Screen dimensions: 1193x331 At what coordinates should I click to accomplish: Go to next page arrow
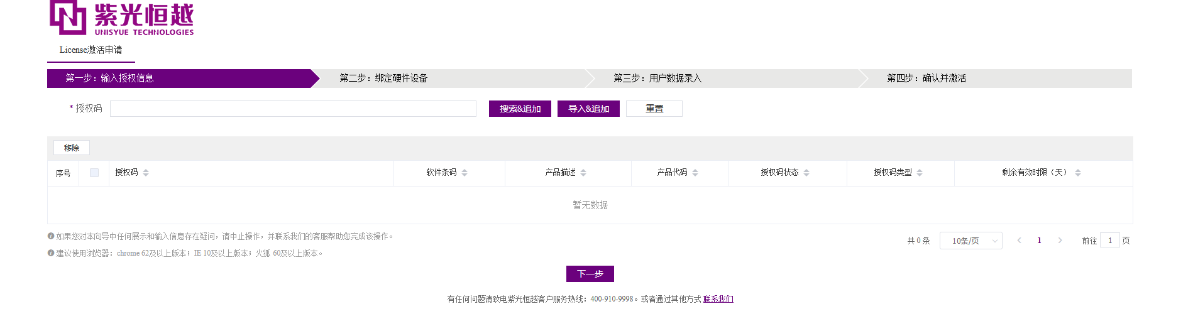(1060, 241)
